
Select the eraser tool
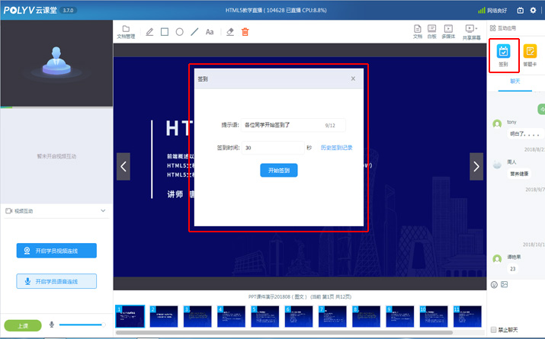[x=229, y=32]
